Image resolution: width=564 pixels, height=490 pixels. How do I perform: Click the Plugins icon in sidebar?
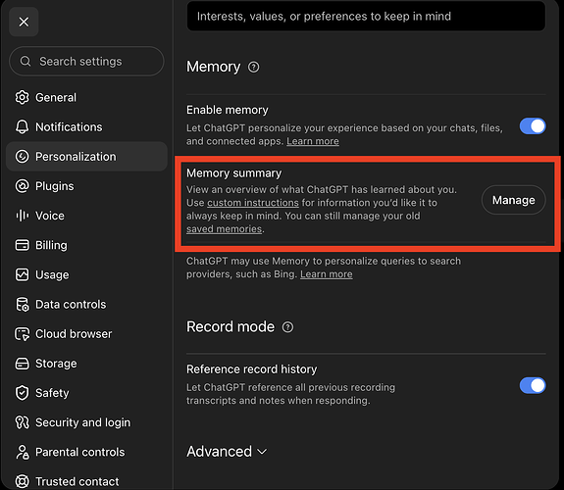click(22, 186)
